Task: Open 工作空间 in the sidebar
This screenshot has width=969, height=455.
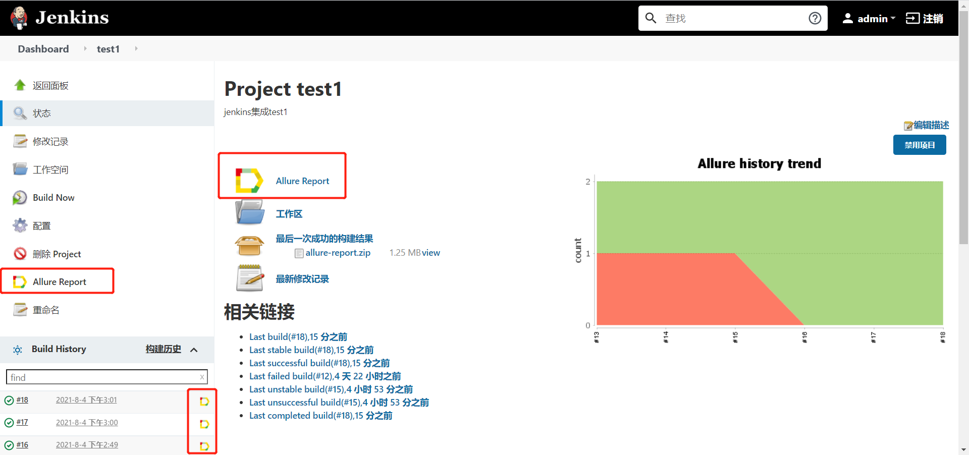Action: pos(50,170)
